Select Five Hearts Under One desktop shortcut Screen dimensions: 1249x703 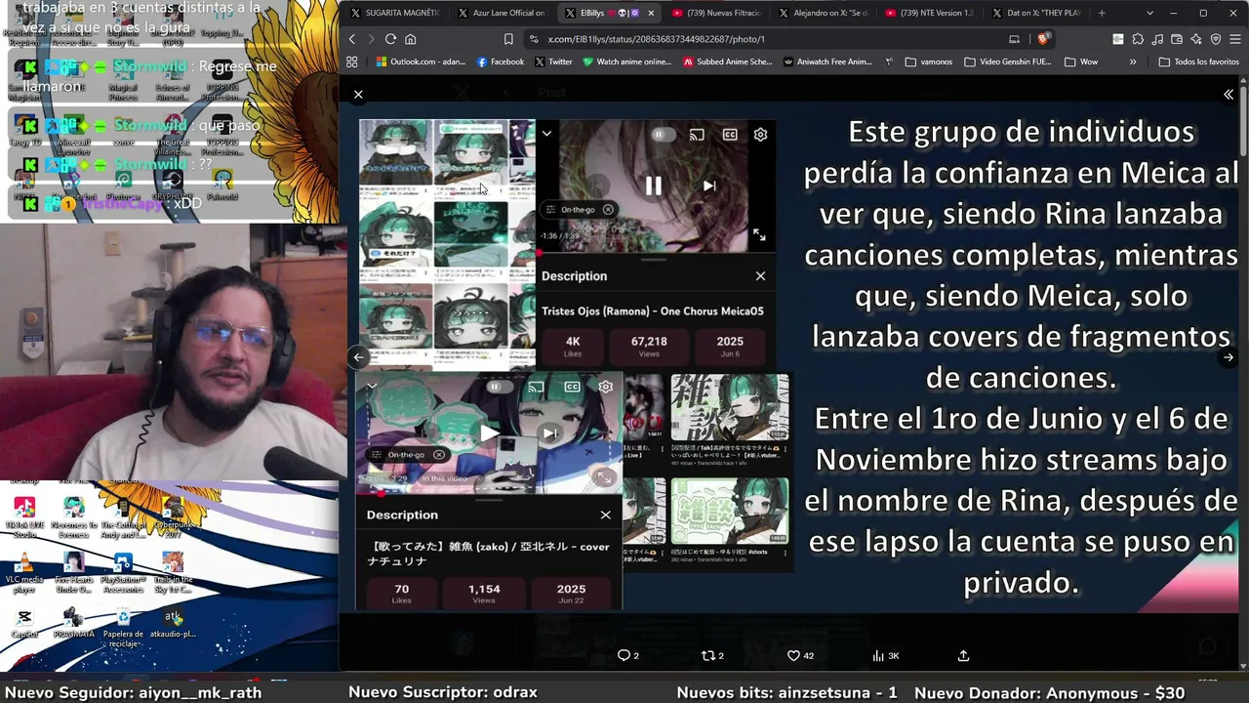pos(73,573)
